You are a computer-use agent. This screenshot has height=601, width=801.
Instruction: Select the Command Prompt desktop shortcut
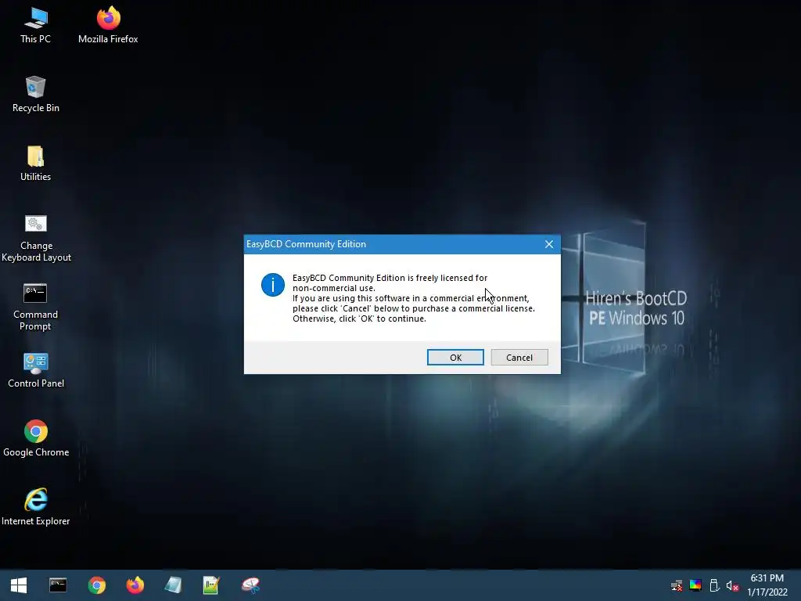tap(35, 307)
